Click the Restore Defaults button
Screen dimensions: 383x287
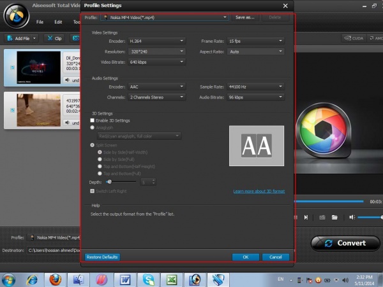tap(102, 257)
